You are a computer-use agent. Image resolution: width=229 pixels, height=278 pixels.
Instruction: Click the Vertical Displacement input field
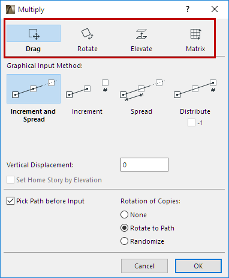coord(144,165)
